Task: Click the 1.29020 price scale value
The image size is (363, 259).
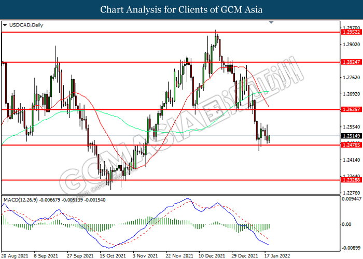Action: [351, 45]
